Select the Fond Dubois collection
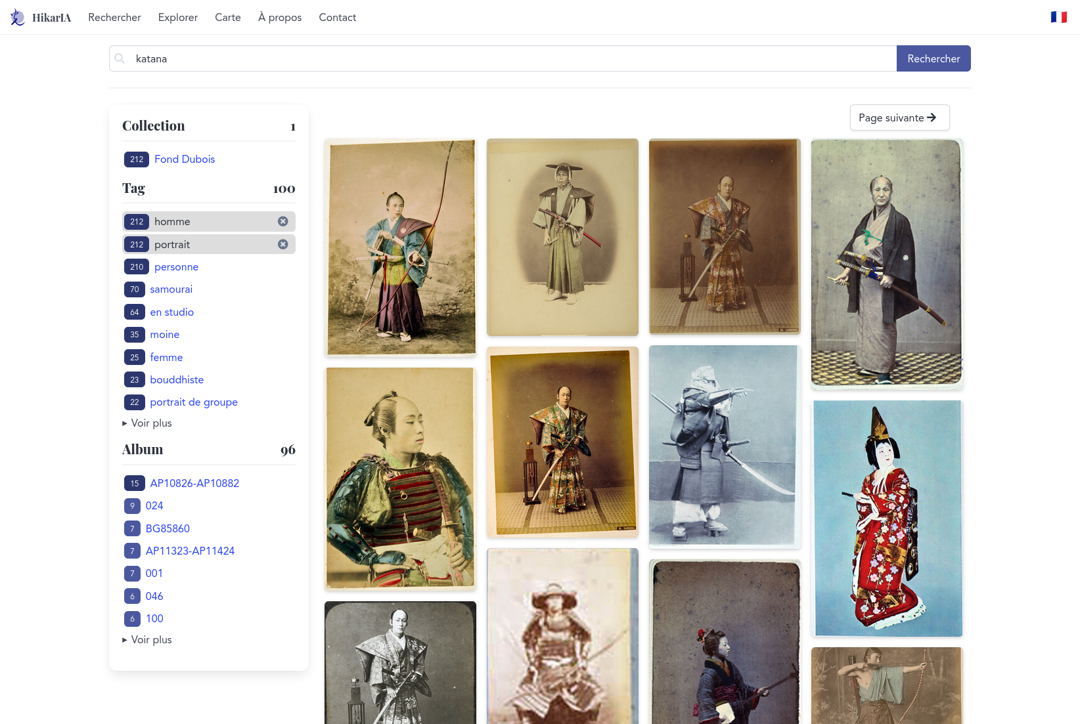 [184, 160]
